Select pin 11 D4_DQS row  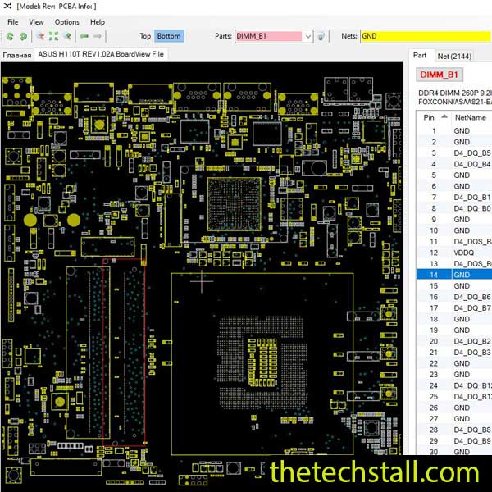pos(454,242)
